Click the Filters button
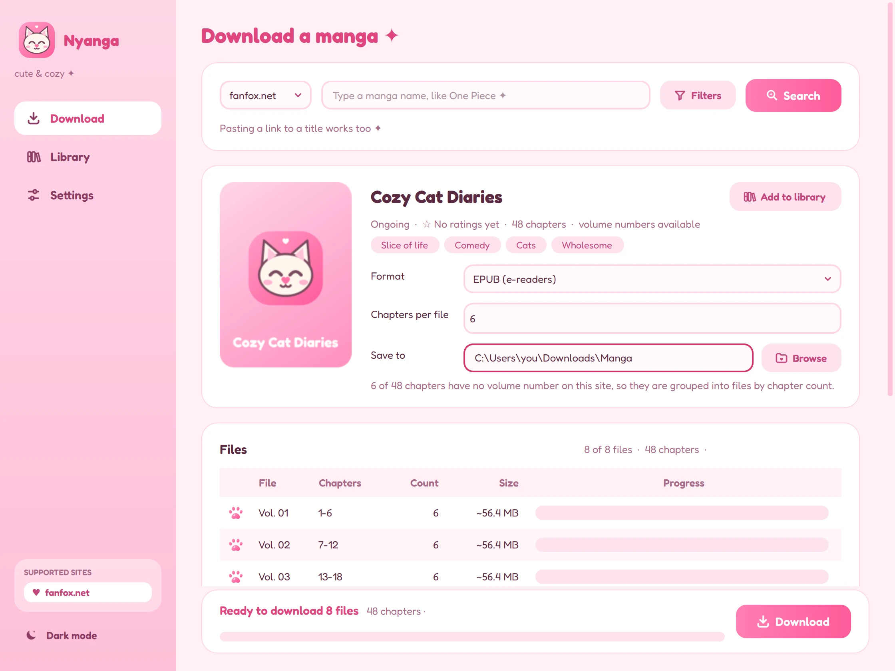This screenshot has width=895, height=671. tap(698, 95)
